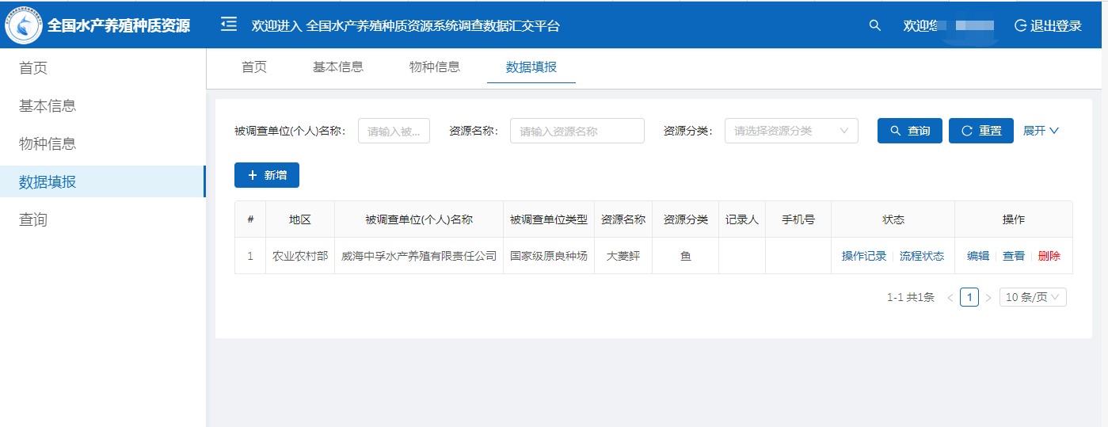
Task: Switch to the 基本信息 tab
Action: coord(338,67)
